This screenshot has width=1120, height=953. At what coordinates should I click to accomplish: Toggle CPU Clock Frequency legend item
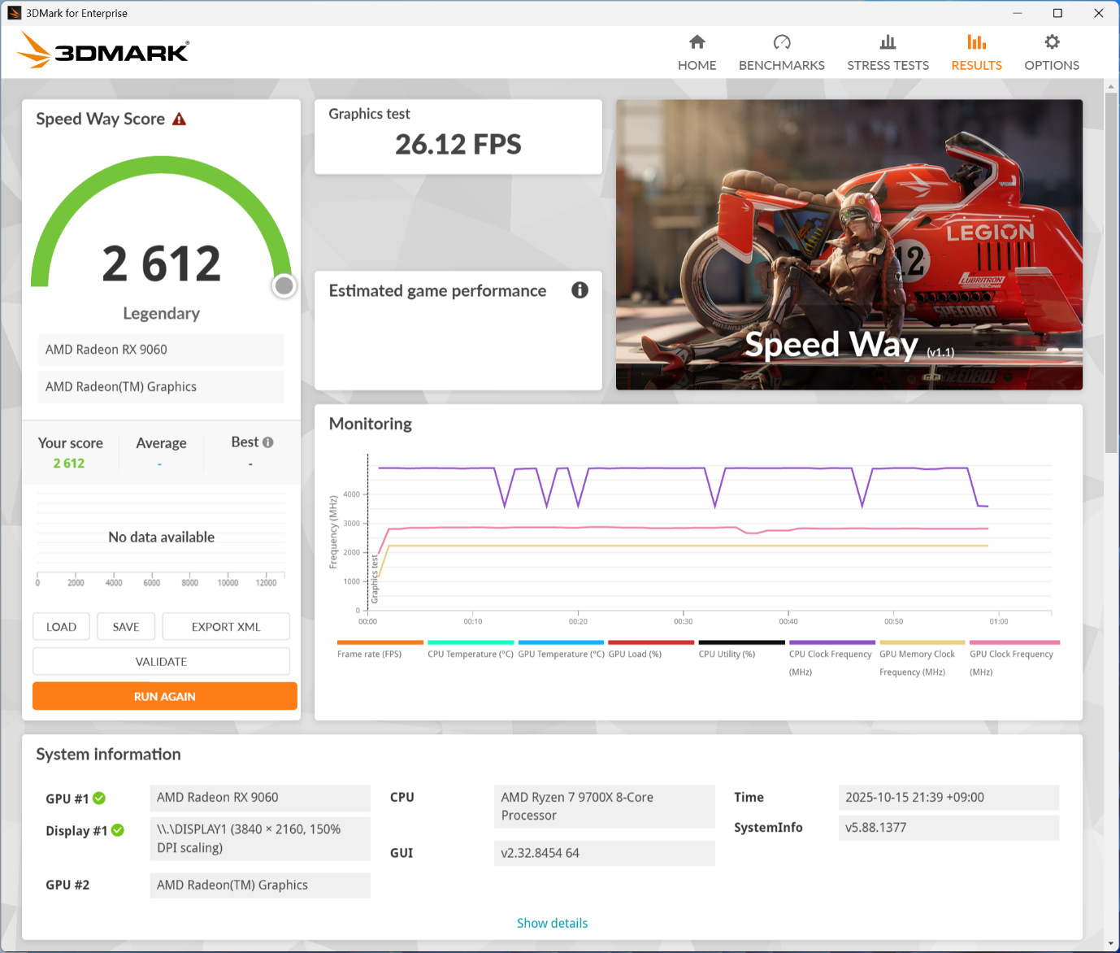point(831,659)
